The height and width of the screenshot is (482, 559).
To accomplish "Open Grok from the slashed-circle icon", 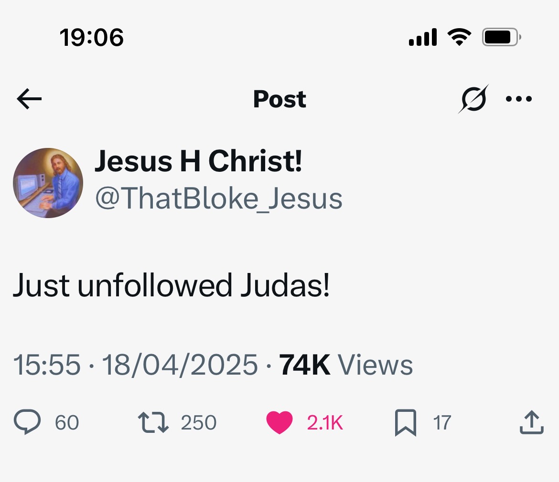I will pos(473,99).
